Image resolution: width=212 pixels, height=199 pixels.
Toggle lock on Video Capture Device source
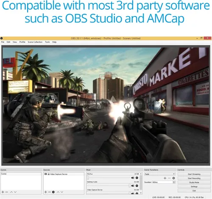[x=49, y=174]
